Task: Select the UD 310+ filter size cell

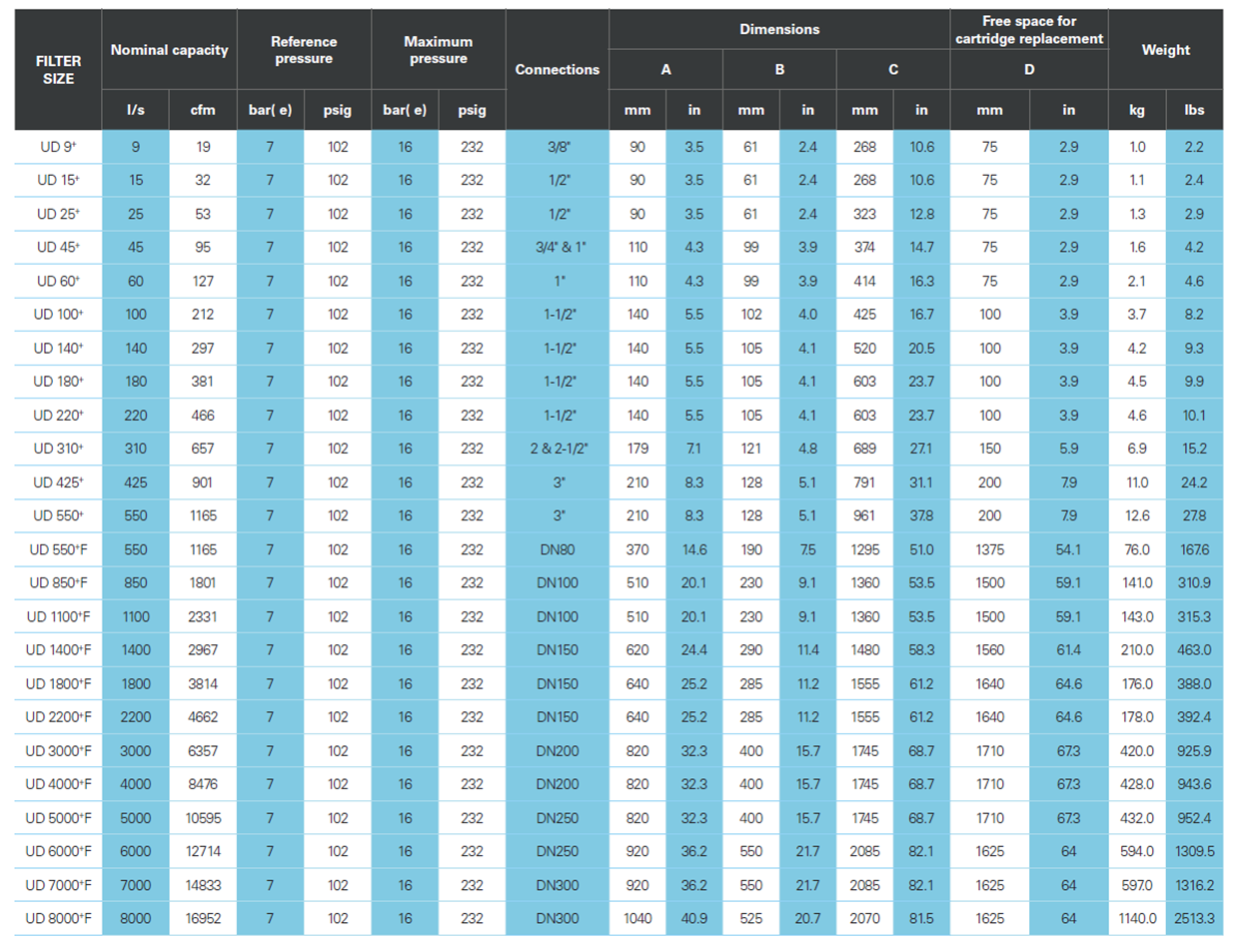Action: 58,449
